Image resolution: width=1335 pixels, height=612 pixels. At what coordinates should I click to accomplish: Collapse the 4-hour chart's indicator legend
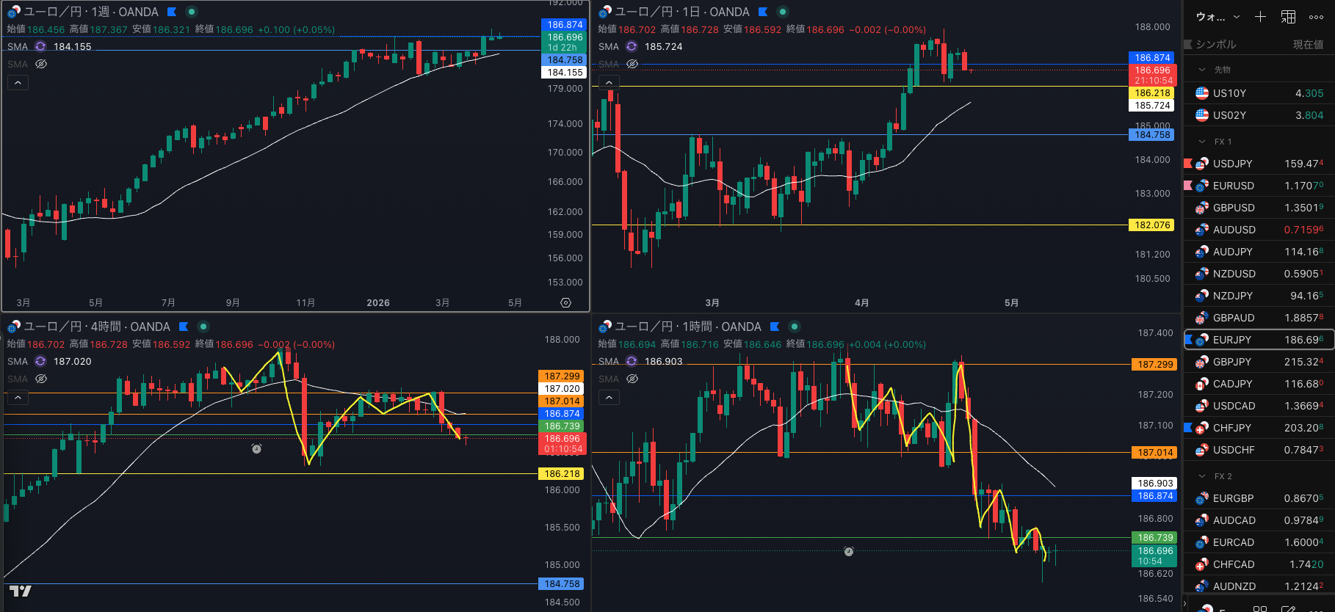pyautogui.click(x=18, y=398)
